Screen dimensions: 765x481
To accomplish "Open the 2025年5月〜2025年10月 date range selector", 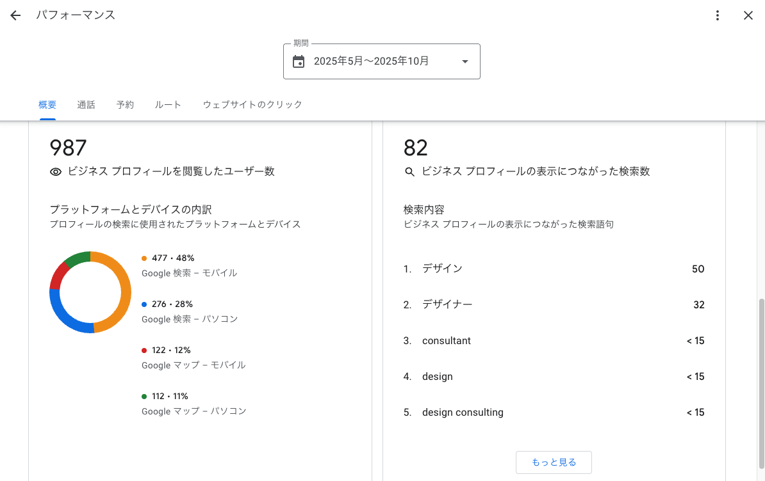I will coord(372,61).
